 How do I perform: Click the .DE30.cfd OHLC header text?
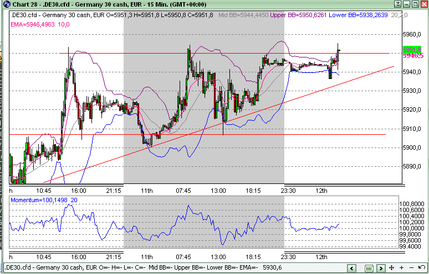point(112,15)
